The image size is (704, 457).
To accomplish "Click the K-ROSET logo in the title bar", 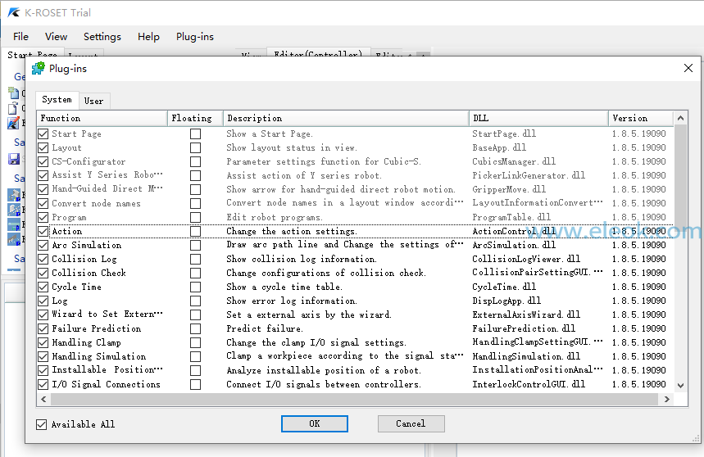I will pyautogui.click(x=14, y=12).
